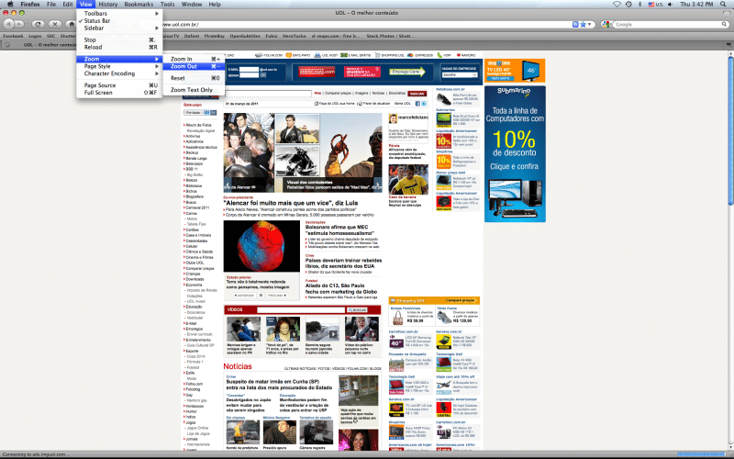
Task: Click the Shopping UOL cart icon link
Action: (389, 55)
